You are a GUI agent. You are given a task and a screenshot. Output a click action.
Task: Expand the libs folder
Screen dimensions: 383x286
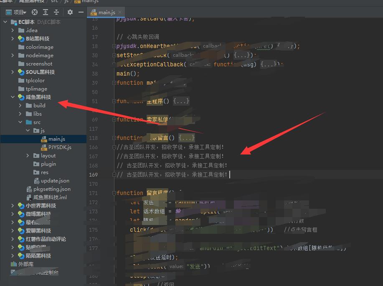(x=20, y=114)
